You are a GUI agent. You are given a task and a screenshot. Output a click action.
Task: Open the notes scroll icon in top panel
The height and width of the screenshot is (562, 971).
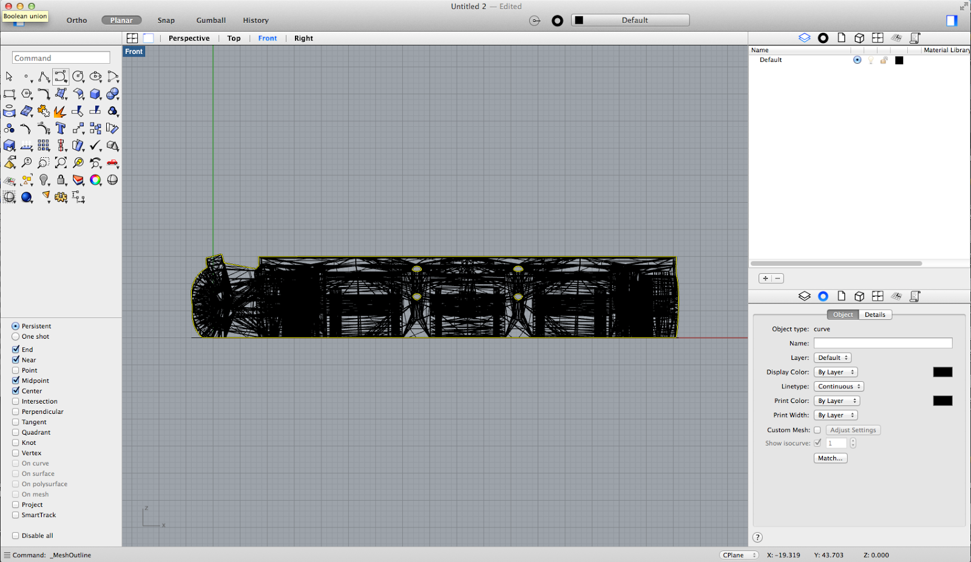915,38
